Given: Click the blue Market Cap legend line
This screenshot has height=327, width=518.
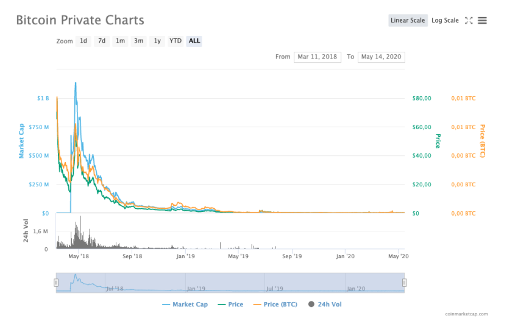Looking at the screenshot, I should tap(166, 304).
